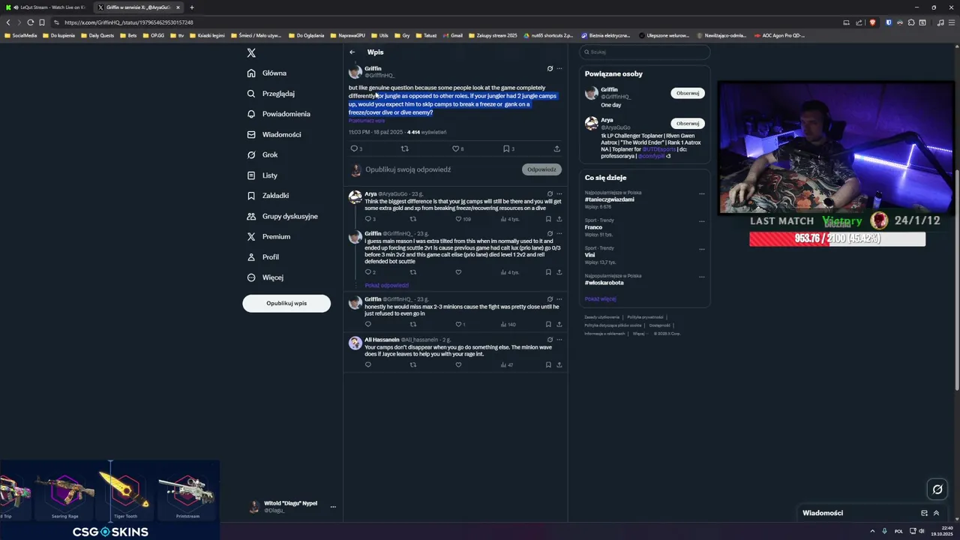
Task: Open Grok from the sidebar
Action: pos(262,154)
